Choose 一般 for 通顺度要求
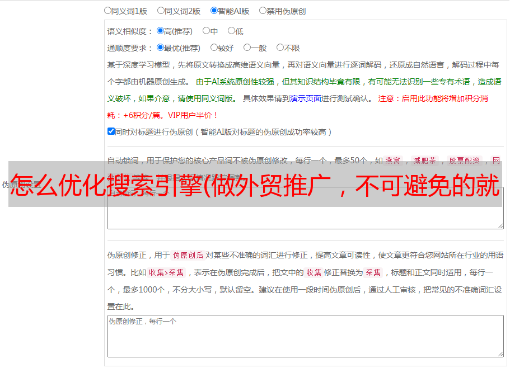 247,48
